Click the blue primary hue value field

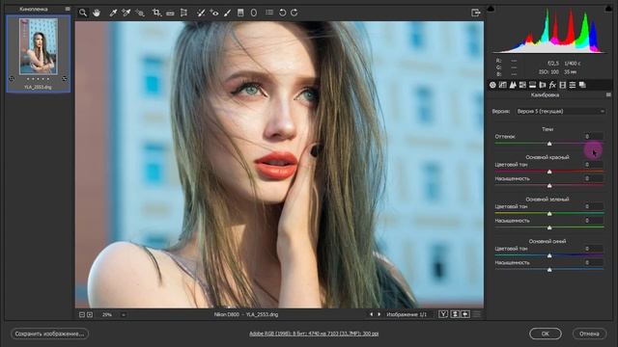(x=593, y=249)
